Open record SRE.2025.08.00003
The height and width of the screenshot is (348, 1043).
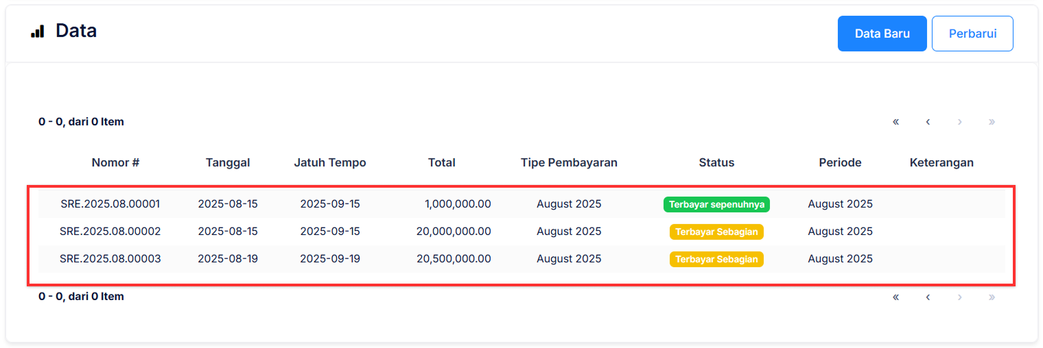pyautogui.click(x=110, y=258)
